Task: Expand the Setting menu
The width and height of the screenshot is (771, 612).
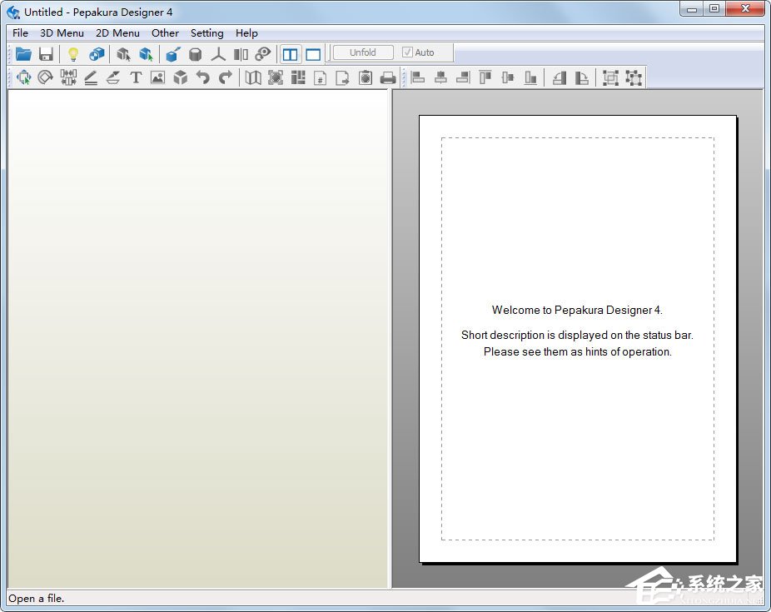Action: point(206,33)
